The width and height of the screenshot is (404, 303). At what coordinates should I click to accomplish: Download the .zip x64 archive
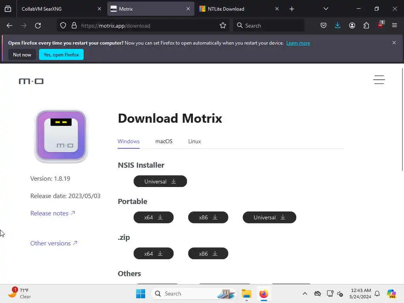[153, 254]
